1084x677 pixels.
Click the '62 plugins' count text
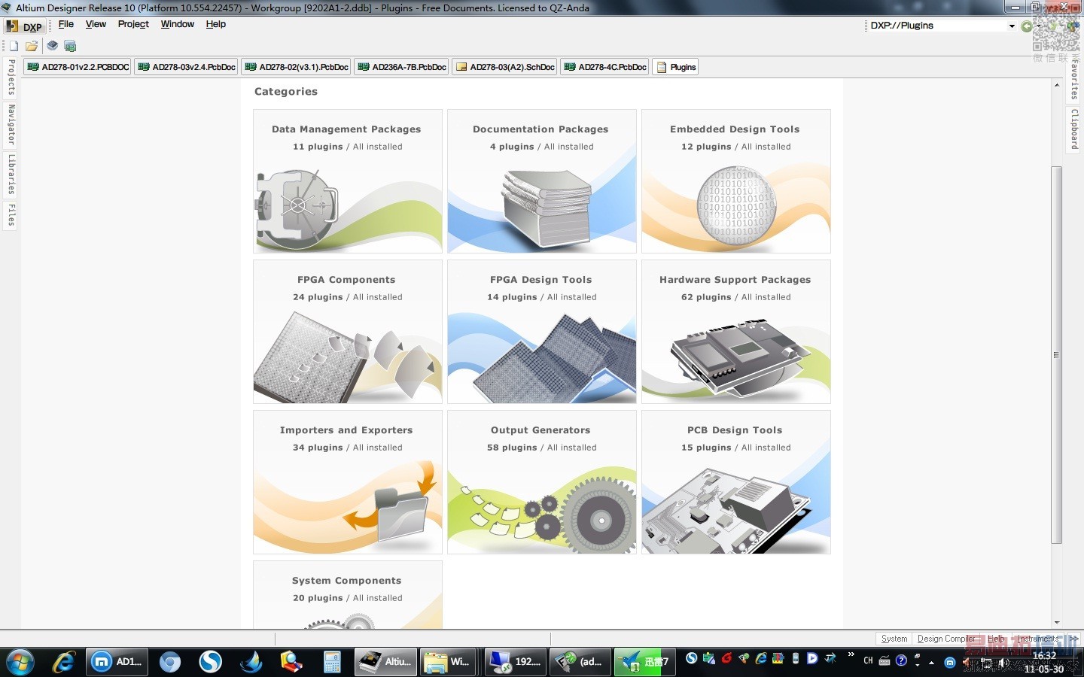click(x=706, y=297)
